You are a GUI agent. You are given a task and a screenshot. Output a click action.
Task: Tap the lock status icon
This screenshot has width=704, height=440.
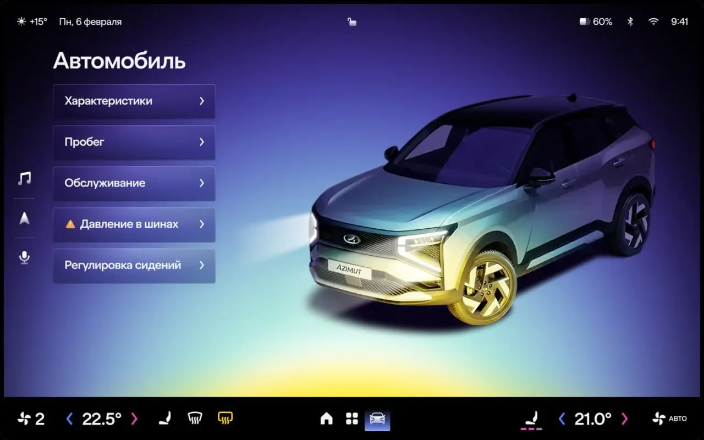pyautogui.click(x=352, y=21)
